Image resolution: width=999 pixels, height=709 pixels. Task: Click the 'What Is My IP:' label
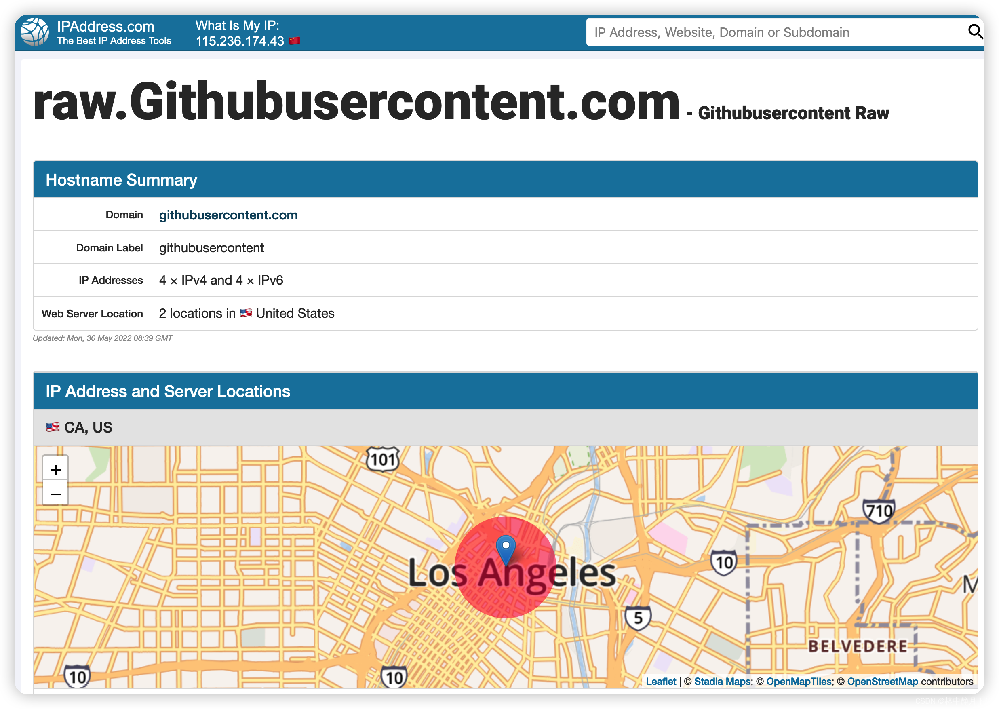click(237, 25)
